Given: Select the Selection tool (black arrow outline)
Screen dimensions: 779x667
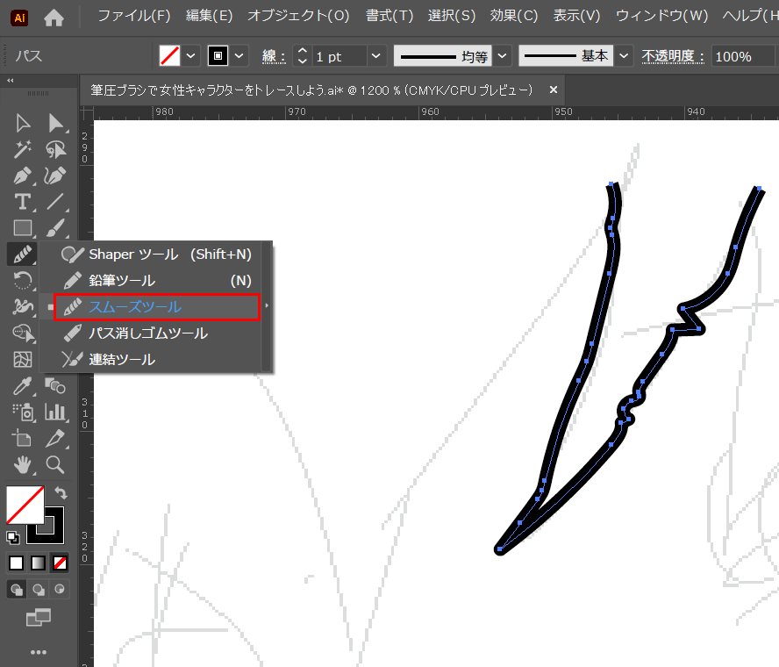Looking at the screenshot, I should point(22,123).
